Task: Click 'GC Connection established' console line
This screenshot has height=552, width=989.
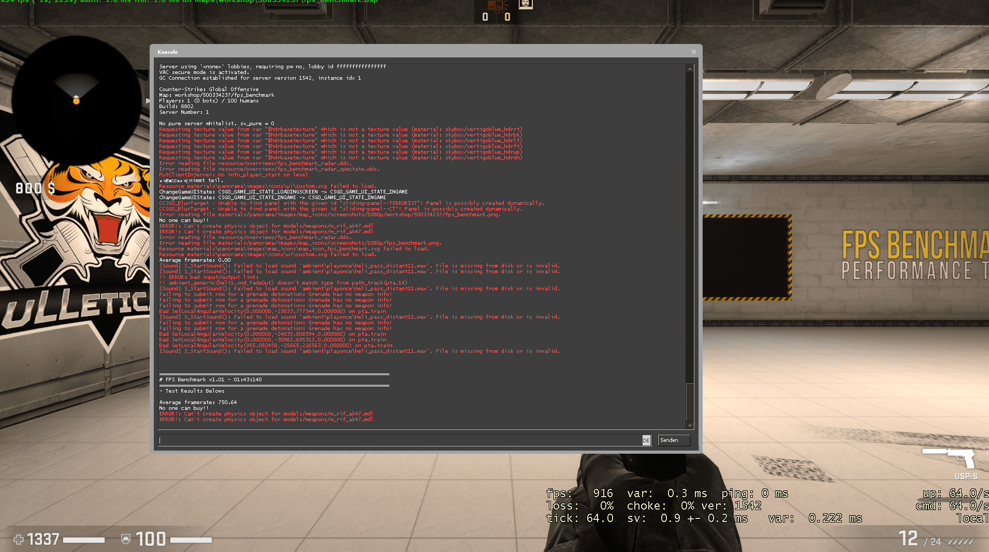Action: [x=260, y=78]
